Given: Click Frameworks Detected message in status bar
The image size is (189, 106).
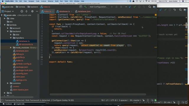Looking at the screenshot, I should [x=39, y=100].
